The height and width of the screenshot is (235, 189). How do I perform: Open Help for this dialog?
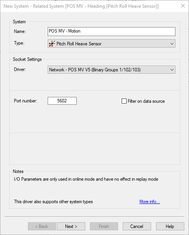[x=170, y=226]
